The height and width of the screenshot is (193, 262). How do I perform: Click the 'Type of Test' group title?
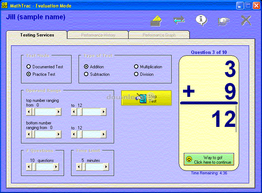tap(98, 56)
